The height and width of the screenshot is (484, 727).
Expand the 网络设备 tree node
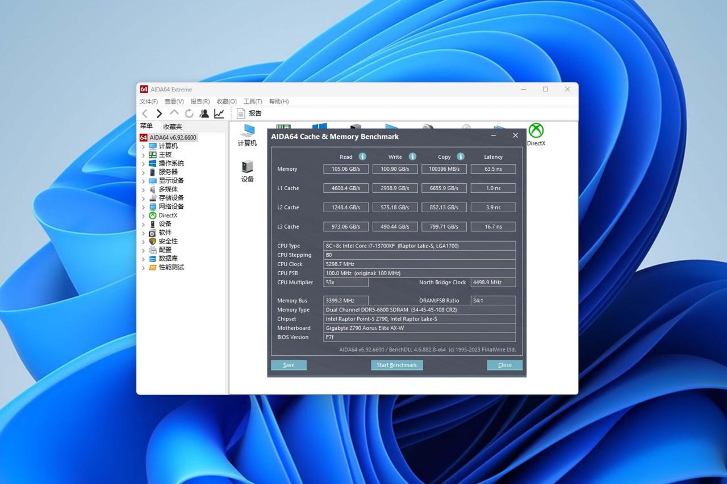[143, 207]
